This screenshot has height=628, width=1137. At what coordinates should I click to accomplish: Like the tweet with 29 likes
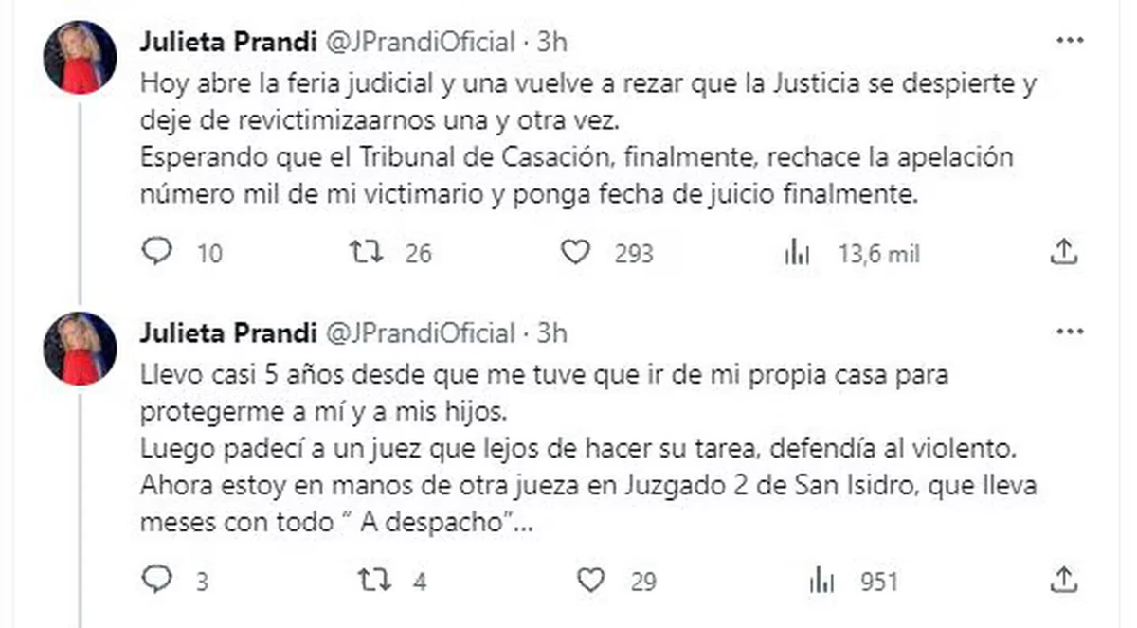pos(591,580)
